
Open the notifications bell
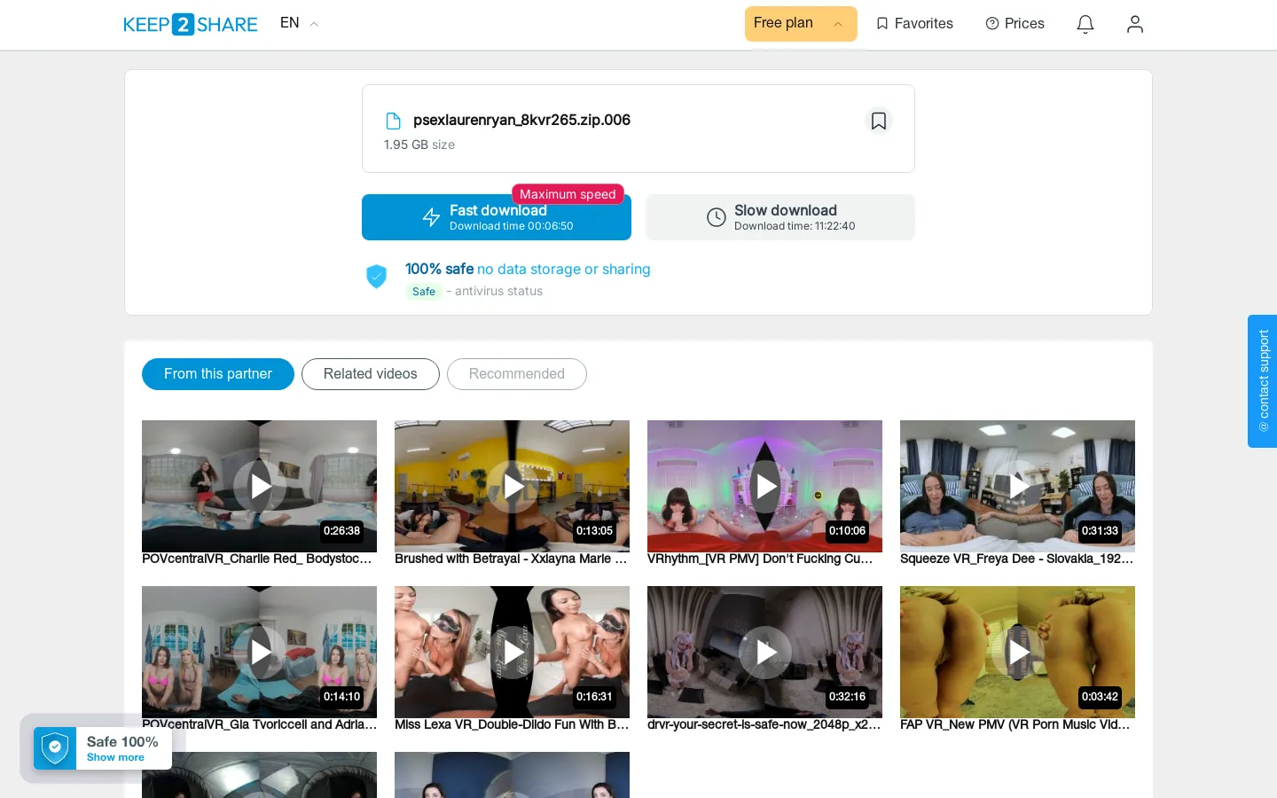tap(1085, 24)
